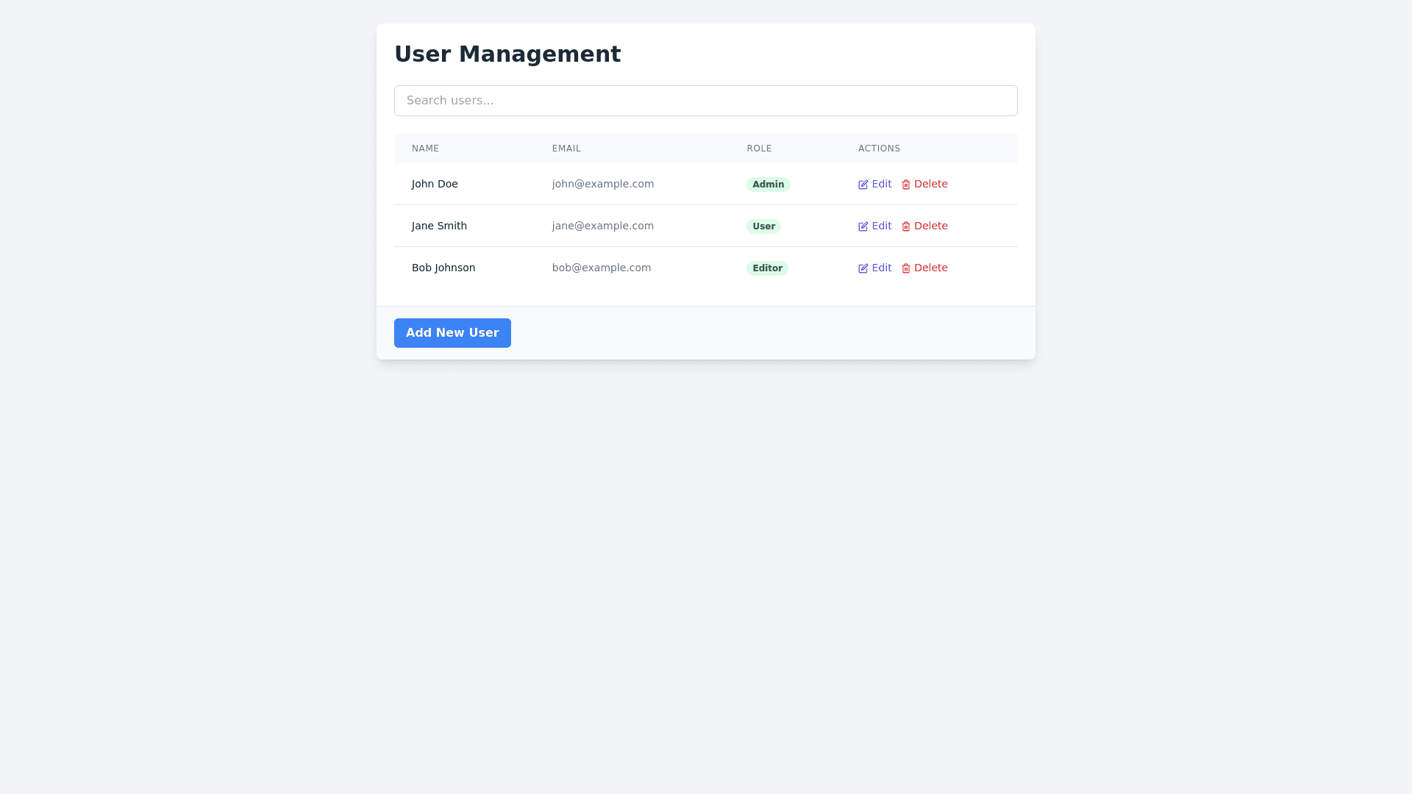Click the trash icon in John Doe's row
The image size is (1412, 794).
(x=906, y=185)
